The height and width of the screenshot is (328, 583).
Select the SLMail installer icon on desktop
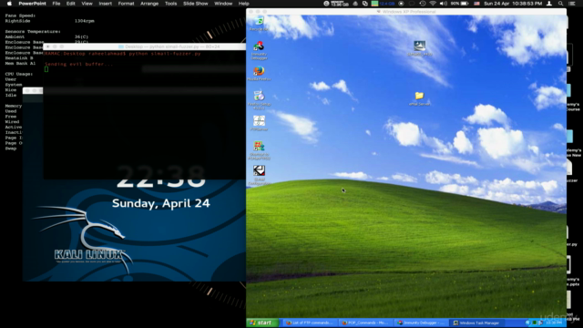[419, 48]
